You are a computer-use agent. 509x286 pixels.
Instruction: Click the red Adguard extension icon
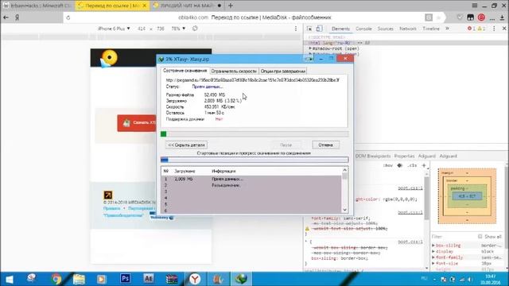click(x=481, y=17)
